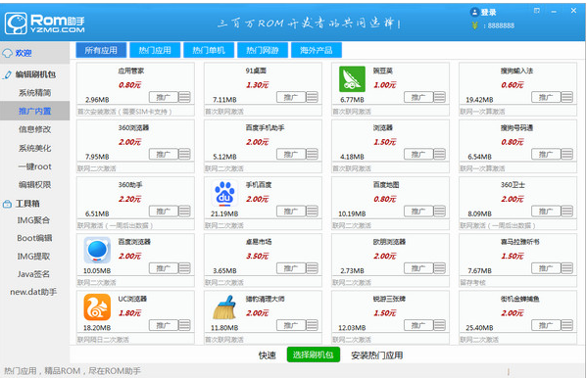Click the orange UC Browser squirrel icon
Screen dimensions: 587x378
click(97, 307)
